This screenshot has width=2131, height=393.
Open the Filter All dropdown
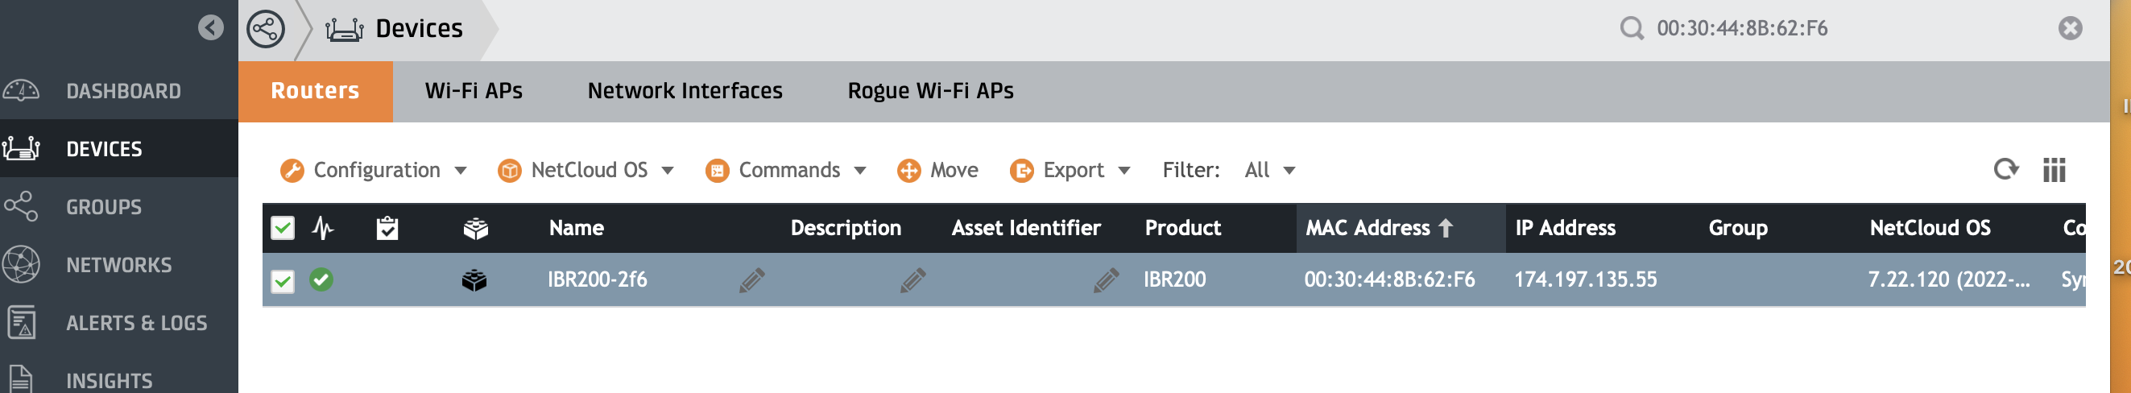[1270, 171]
